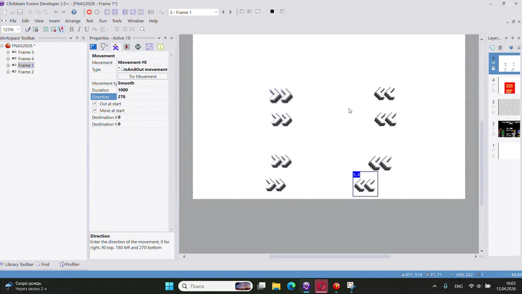Image resolution: width=522 pixels, height=294 pixels.
Task: Open the Insert menu
Action: 55,21
